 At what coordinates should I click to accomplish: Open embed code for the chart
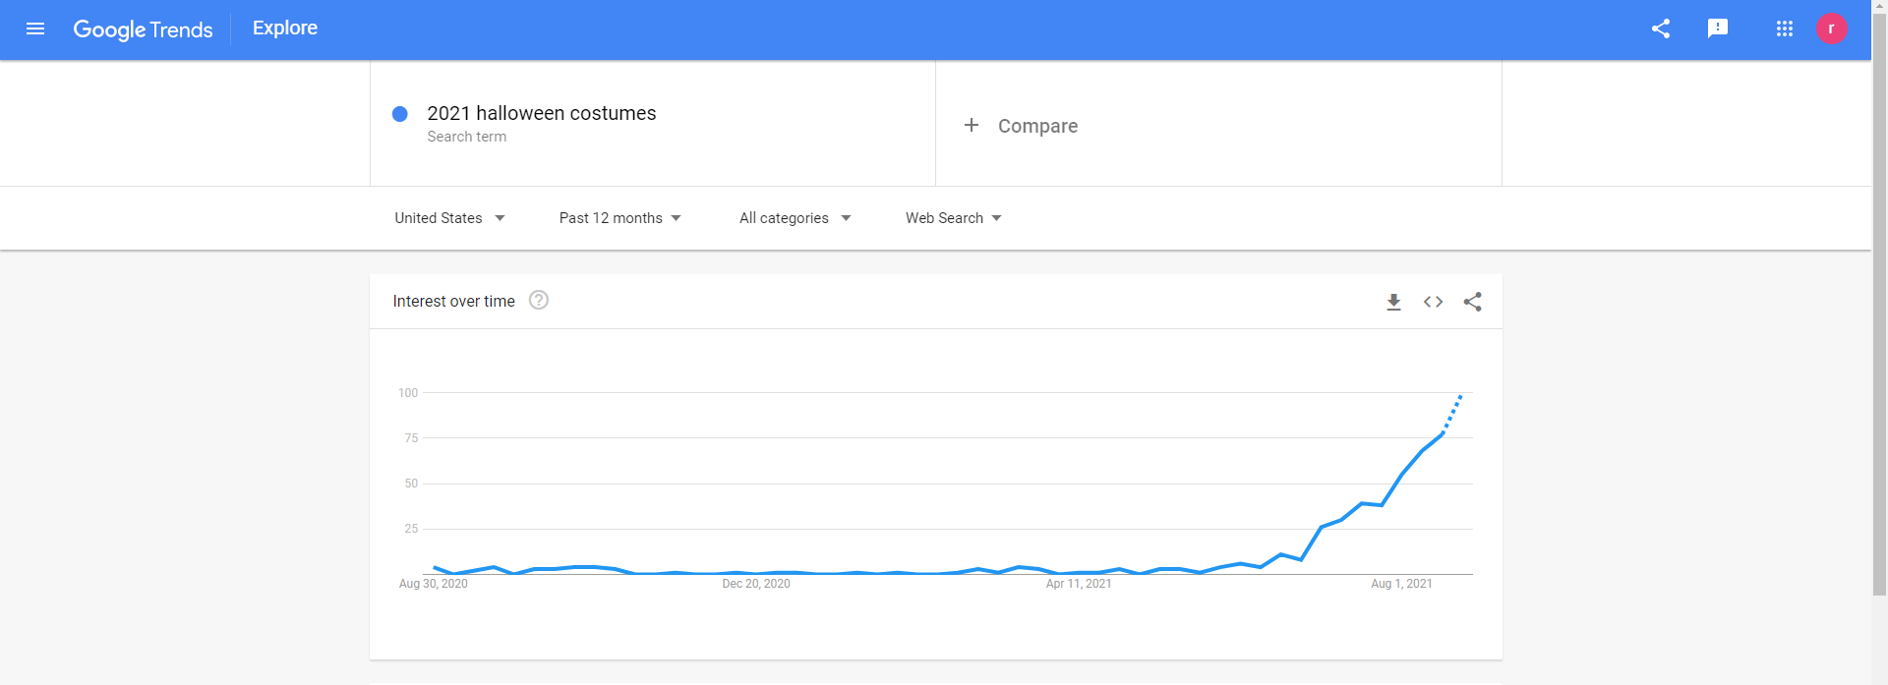point(1433,302)
